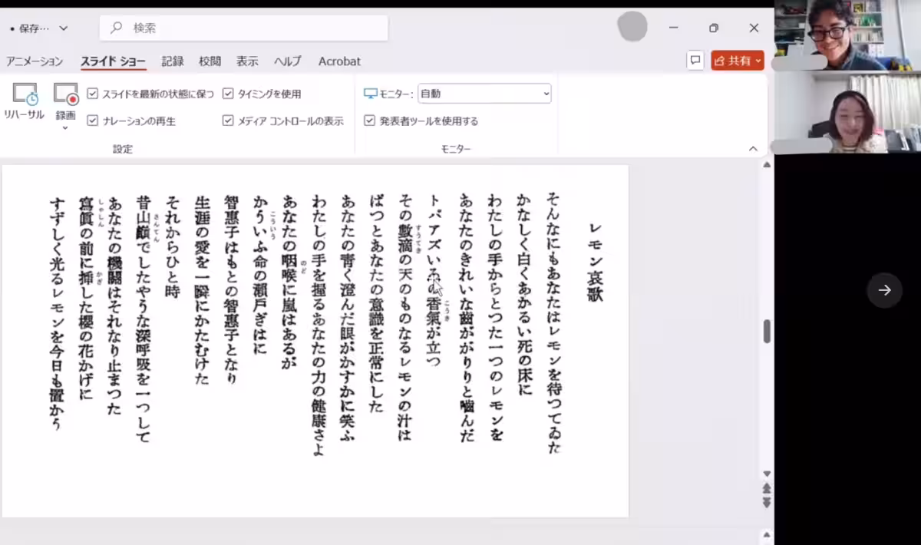921x545 pixels.
Task: Switch to the 校閲 ribbon tab
Action: pyautogui.click(x=209, y=61)
